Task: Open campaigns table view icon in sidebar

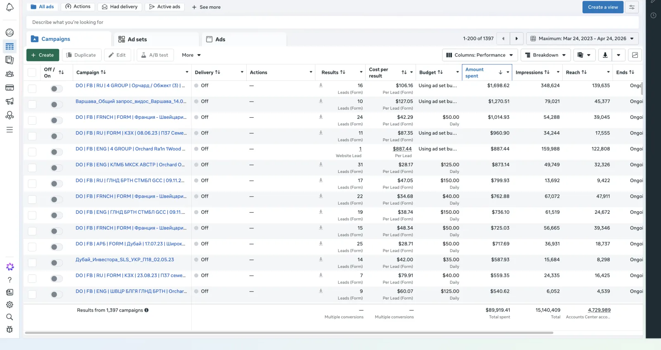Action: pyautogui.click(x=10, y=47)
